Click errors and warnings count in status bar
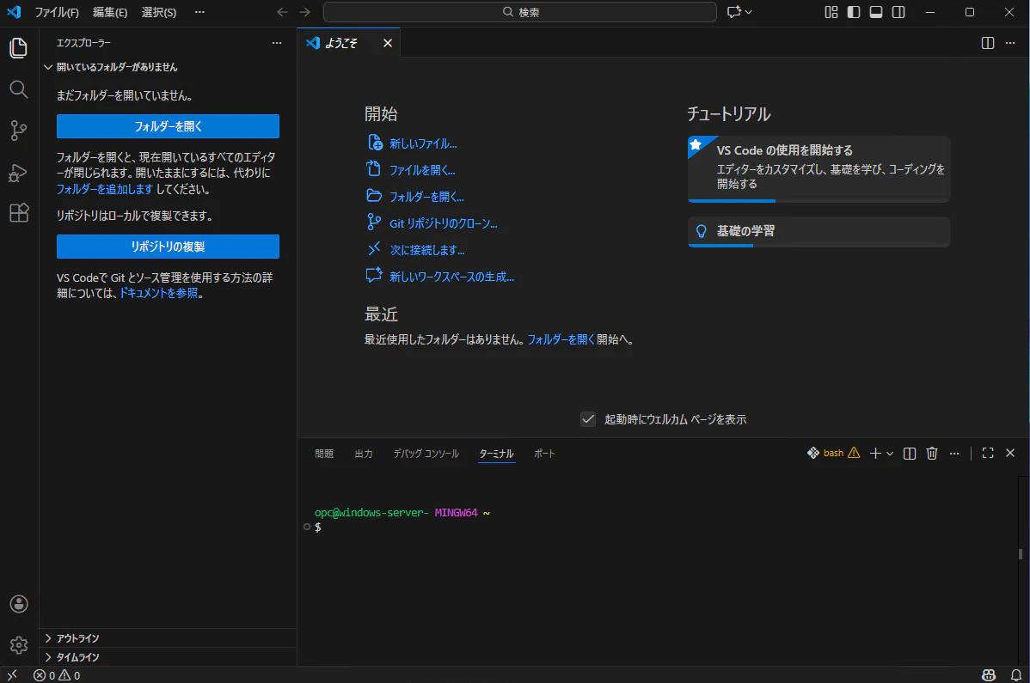This screenshot has width=1030, height=683. [x=57, y=675]
